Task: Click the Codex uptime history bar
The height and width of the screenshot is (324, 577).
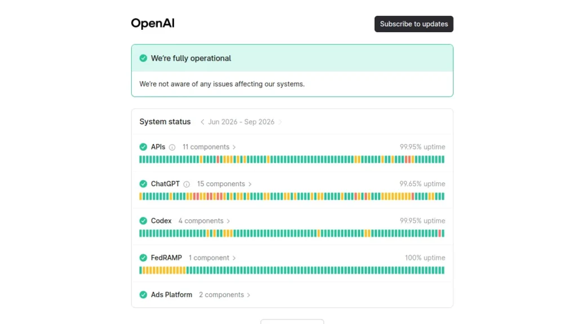Action: [292, 233]
